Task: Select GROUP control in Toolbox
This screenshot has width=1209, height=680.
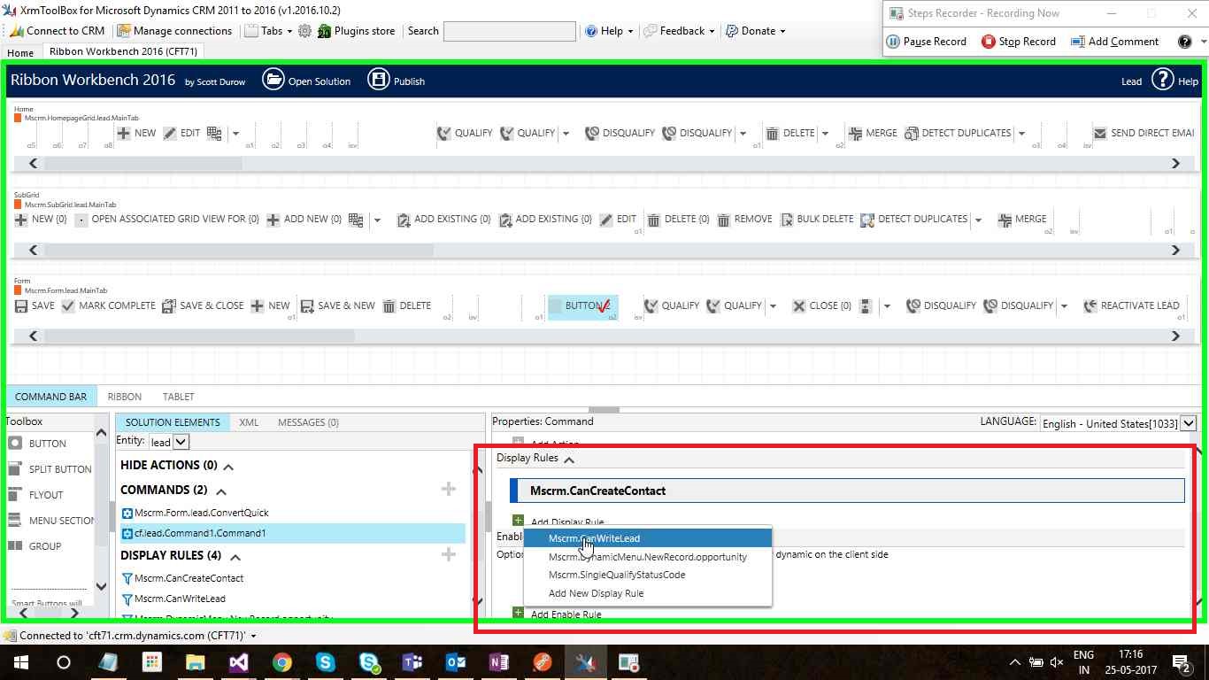Action: [x=35, y=546]
